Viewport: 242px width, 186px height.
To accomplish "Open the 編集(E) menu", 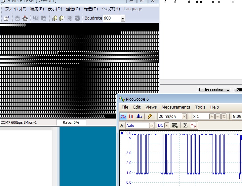I will [x=37, y=9].
